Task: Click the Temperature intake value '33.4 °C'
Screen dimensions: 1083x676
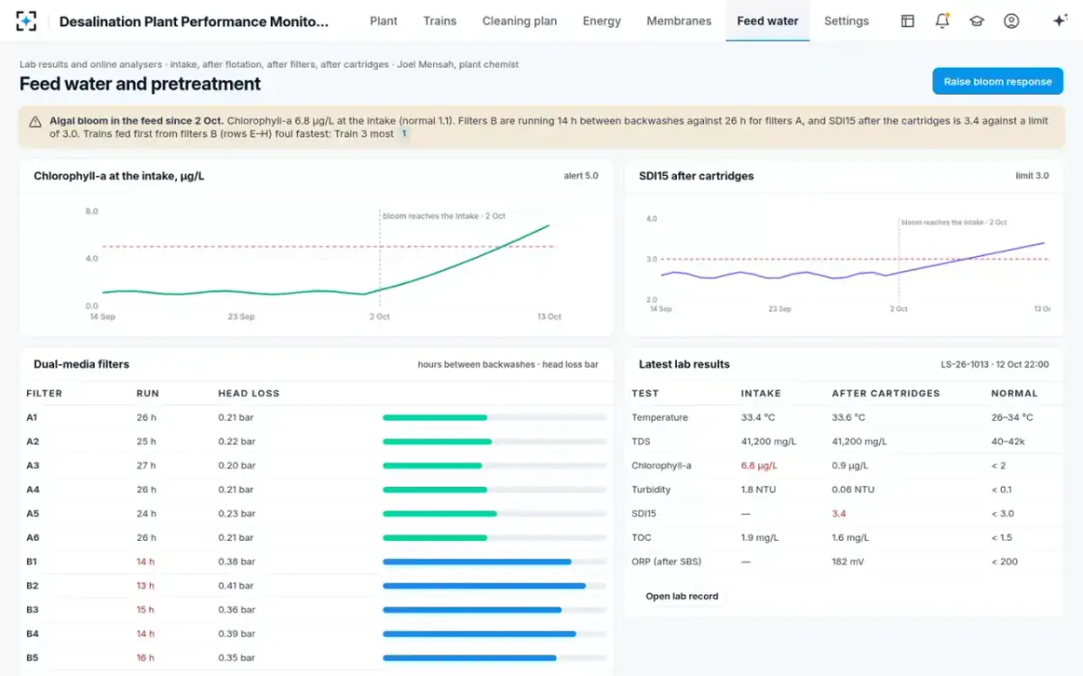Action: click(x=757, y=417)
